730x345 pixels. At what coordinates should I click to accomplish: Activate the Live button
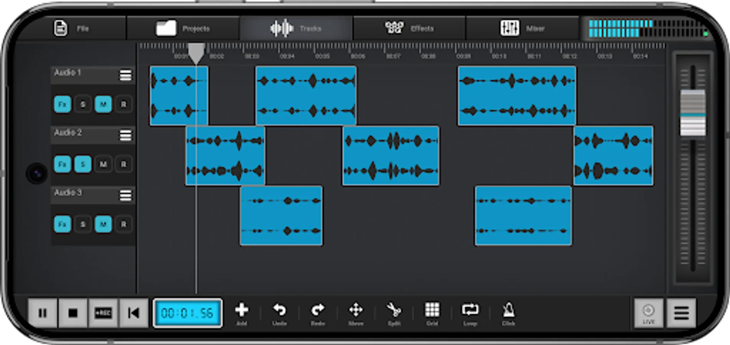coord(648,313)
